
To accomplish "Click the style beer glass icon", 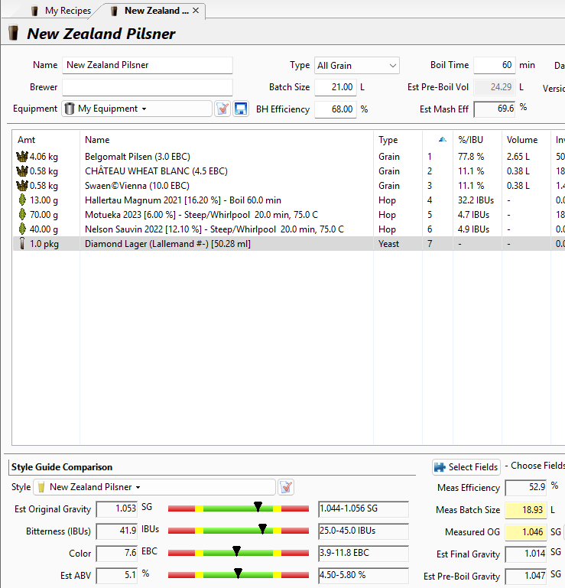I will tap(41, 487).
